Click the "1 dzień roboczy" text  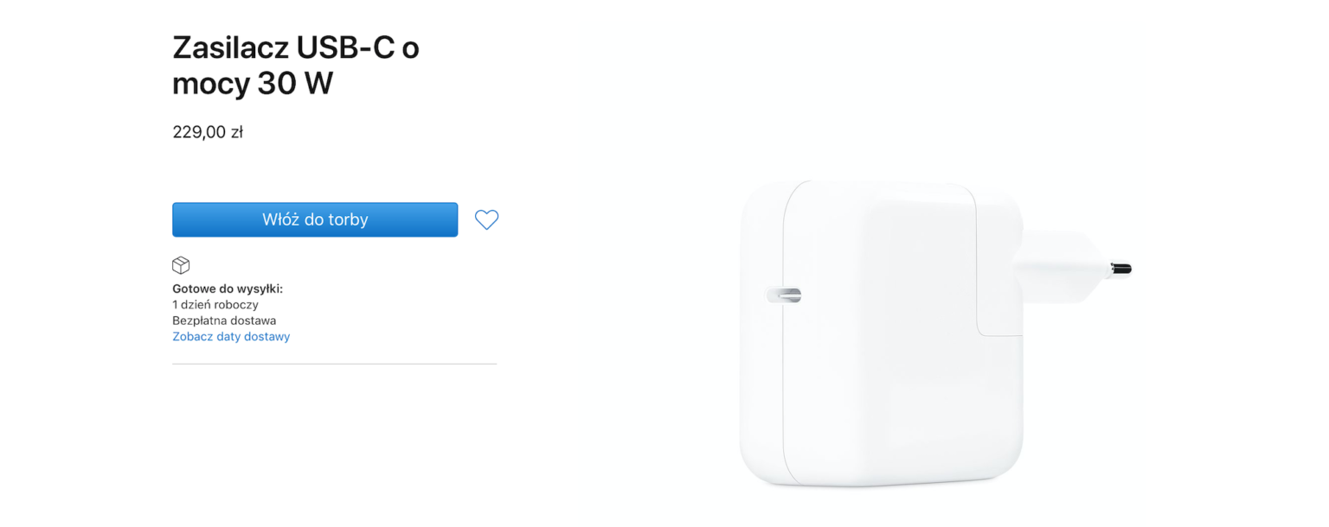coord(215,304)
